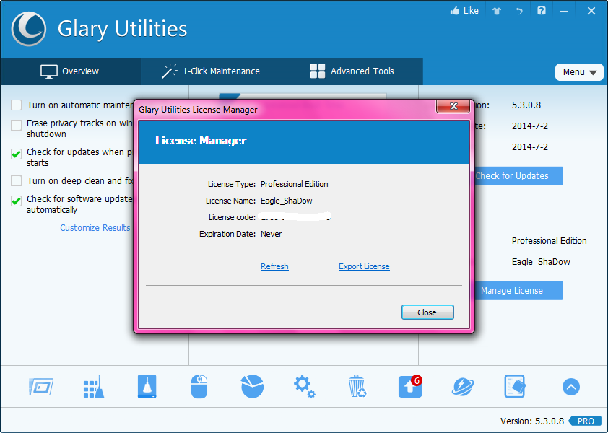
Task: Enable Turn on automatic maintenance checkbox
Action: point(17,105)
